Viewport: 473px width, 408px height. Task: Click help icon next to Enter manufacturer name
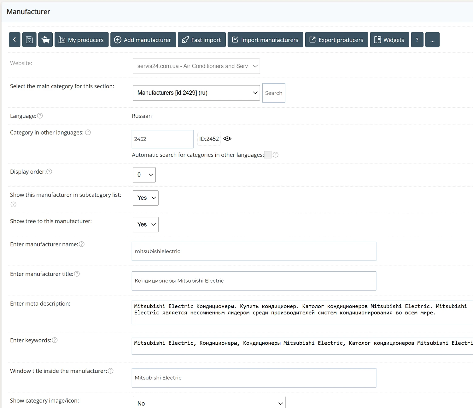pos(82,244)
